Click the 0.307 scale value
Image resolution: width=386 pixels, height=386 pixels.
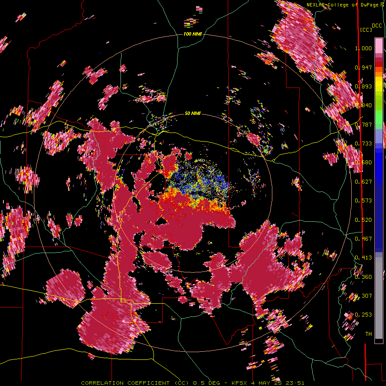[363, 296]
